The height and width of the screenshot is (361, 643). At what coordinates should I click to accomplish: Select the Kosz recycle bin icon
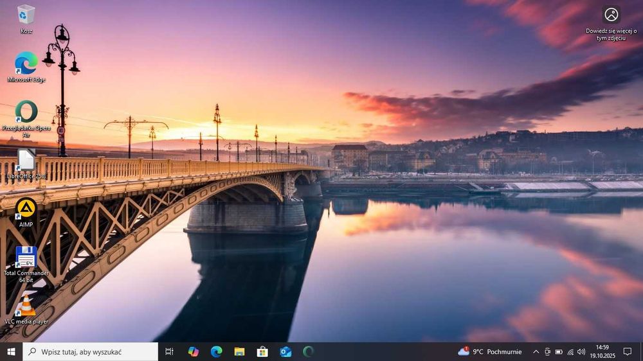pyautogui.click(x=26, y=19)
